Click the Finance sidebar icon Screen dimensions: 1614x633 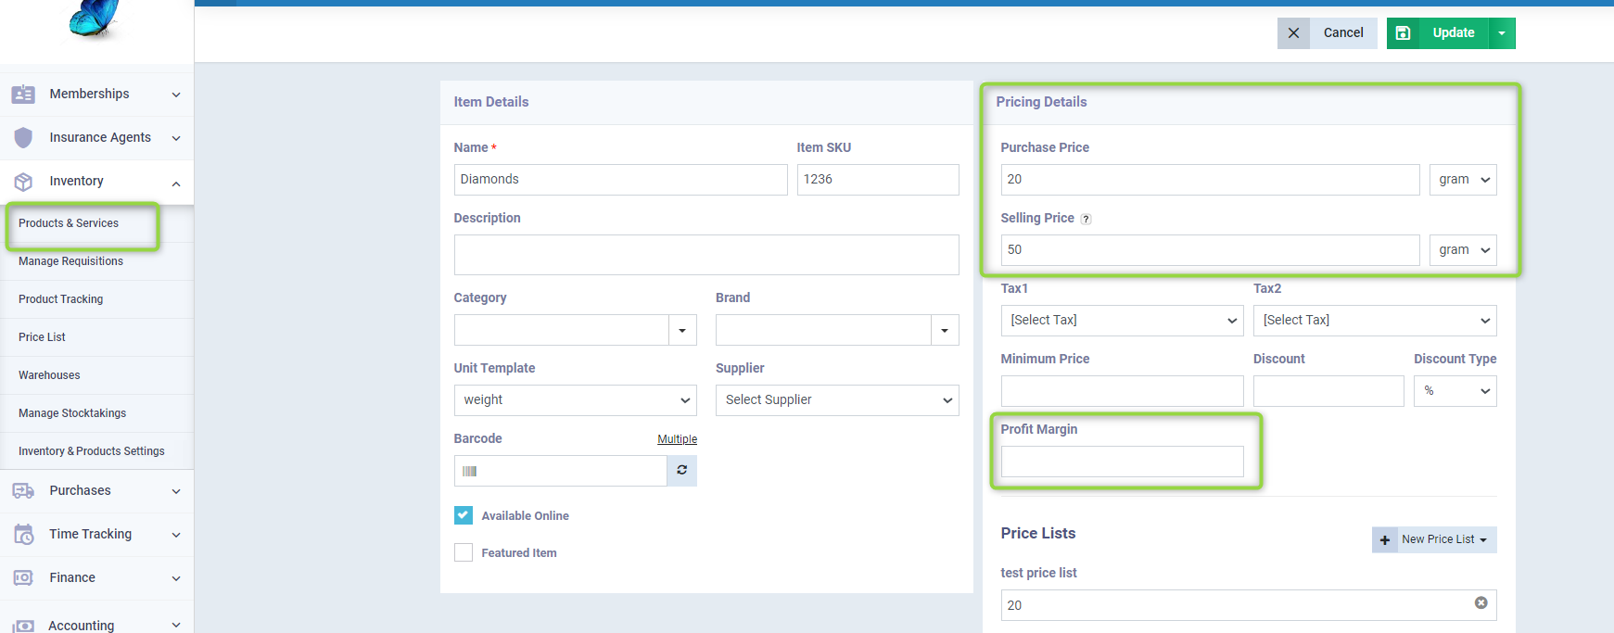23,578
